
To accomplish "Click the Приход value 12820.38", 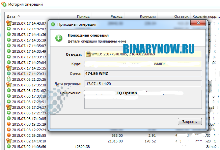I will click(82, 147).
